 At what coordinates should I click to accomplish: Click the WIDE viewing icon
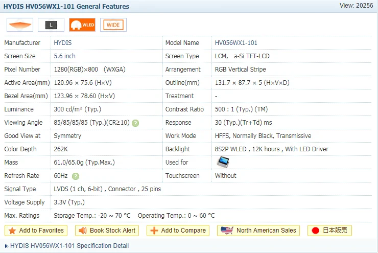pyautogui.click(x=113, y=25)
